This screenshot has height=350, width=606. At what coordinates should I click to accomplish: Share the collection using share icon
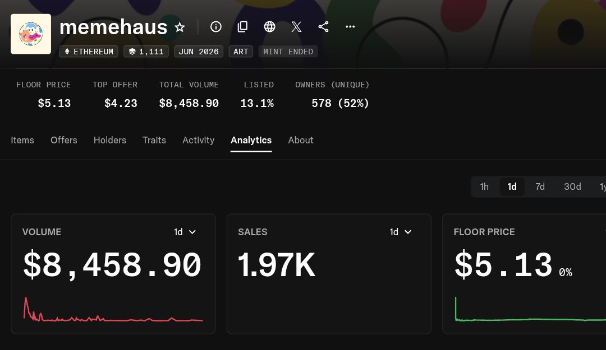coord(324,27)
